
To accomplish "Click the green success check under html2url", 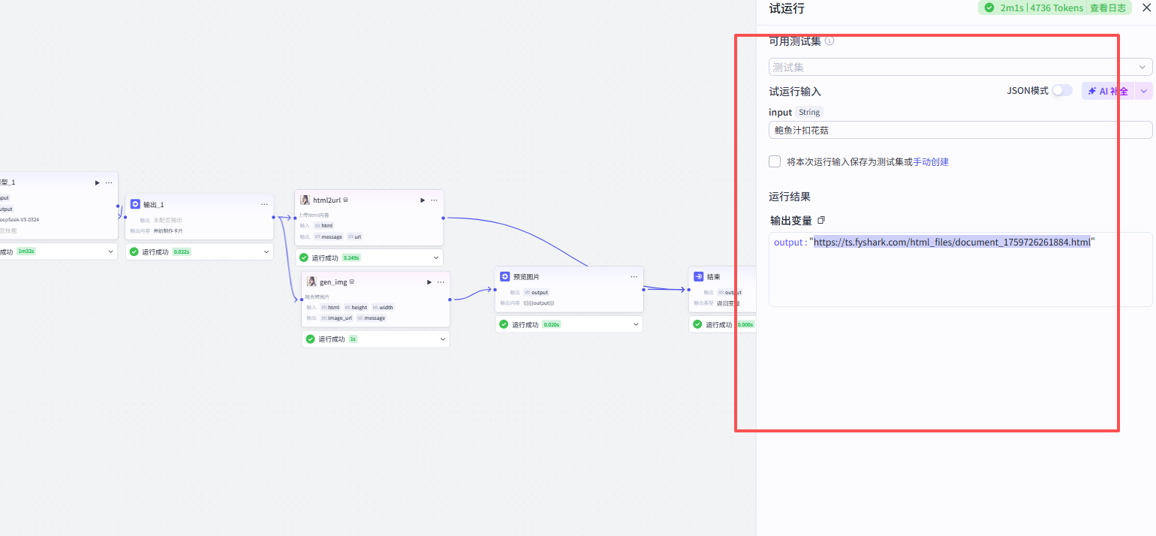I will point(304,258).
